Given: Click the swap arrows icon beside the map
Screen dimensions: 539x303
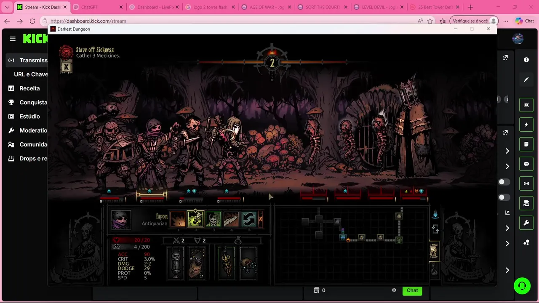Looking at the screenshot, I should point(435,229).
